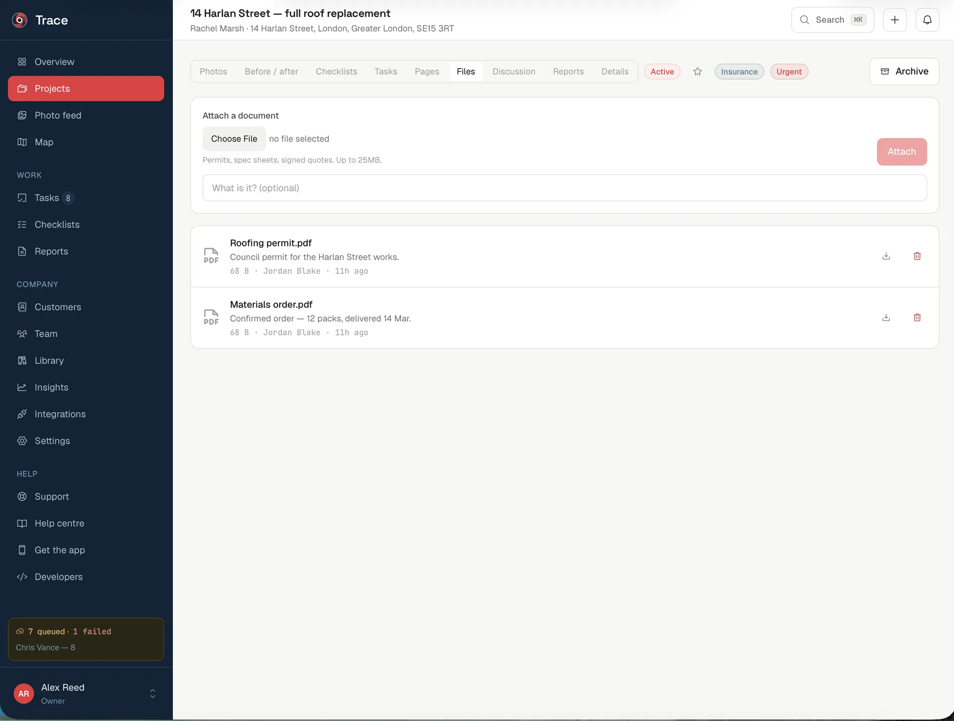Open Integrations page

86,414
